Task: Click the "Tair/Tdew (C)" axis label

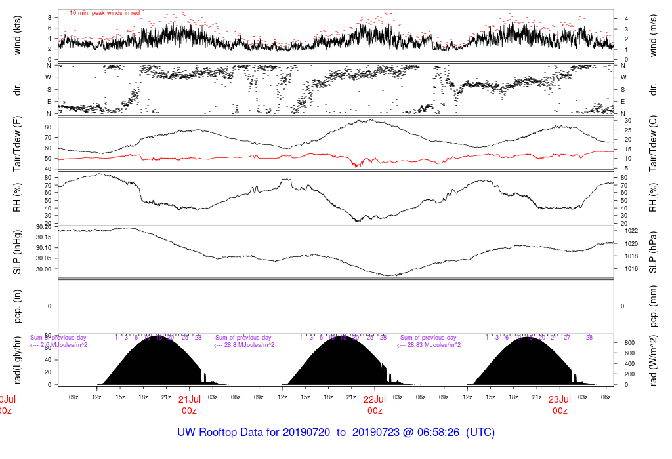Action: click(x=654, y=144)
